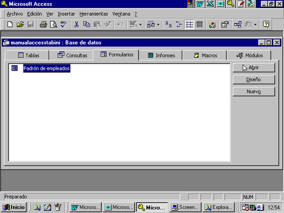Switch to the Macros tab
The height and width of the screenshot is (213, 284).
tap(205, 55)
